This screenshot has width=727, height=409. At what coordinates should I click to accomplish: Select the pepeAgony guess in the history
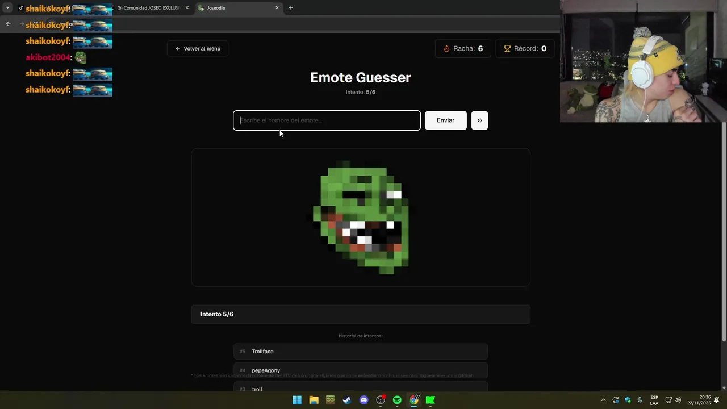point(361,370)
